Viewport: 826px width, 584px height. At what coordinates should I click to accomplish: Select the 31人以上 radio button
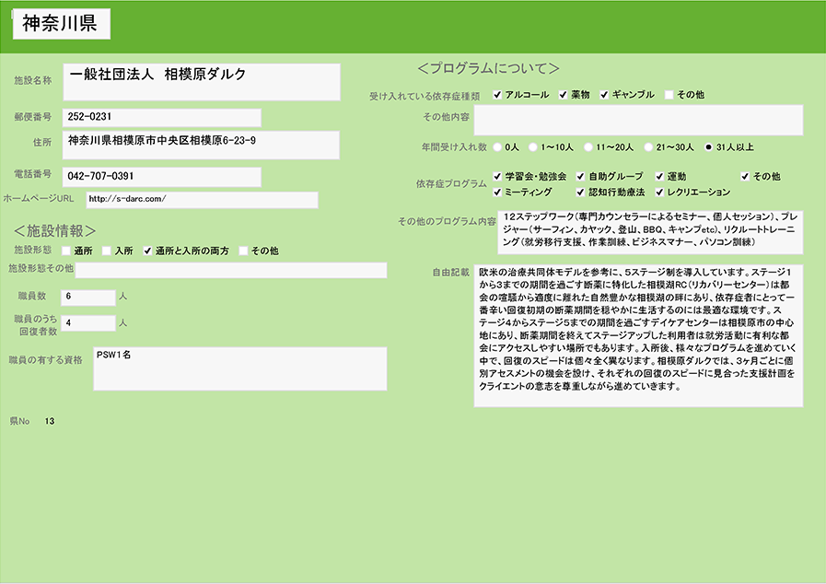pyautogui.click(x=708, y=146)
